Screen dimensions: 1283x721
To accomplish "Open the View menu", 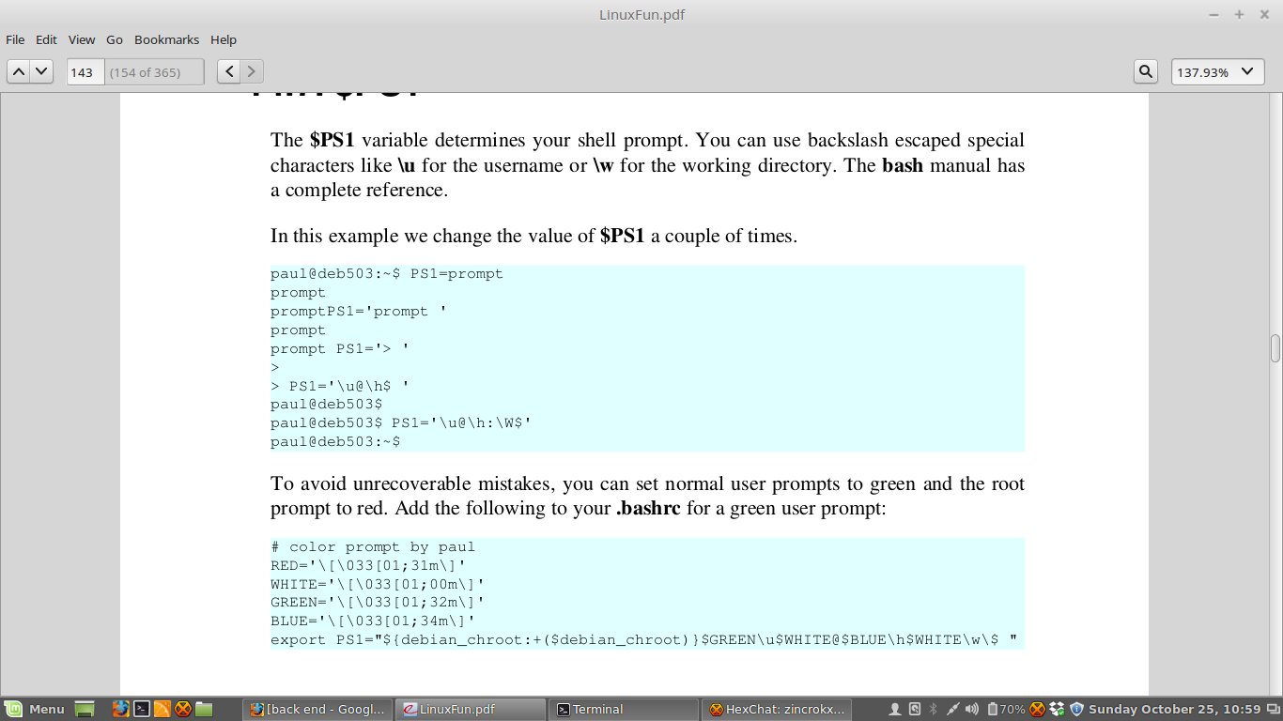I will (82, 39).
